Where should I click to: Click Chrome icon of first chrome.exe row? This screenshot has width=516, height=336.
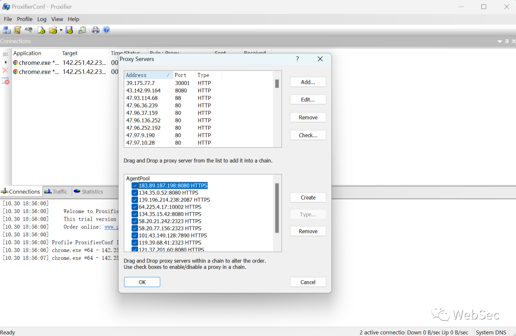click(x=15, y=62)
